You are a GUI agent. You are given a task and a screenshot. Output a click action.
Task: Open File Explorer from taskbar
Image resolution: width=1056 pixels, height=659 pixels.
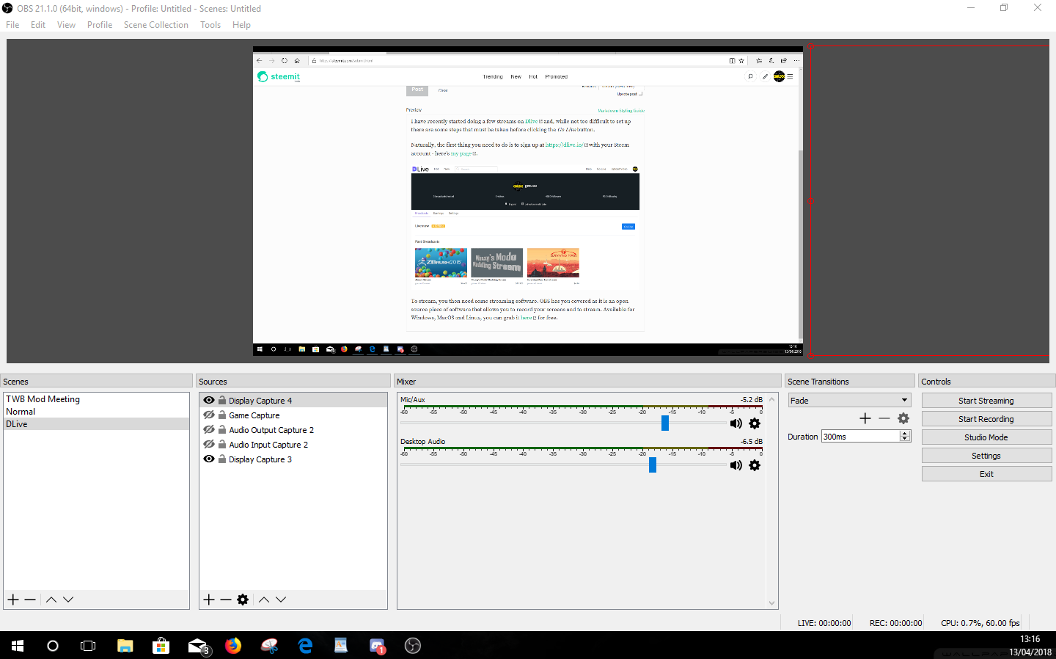pos(125,646)
